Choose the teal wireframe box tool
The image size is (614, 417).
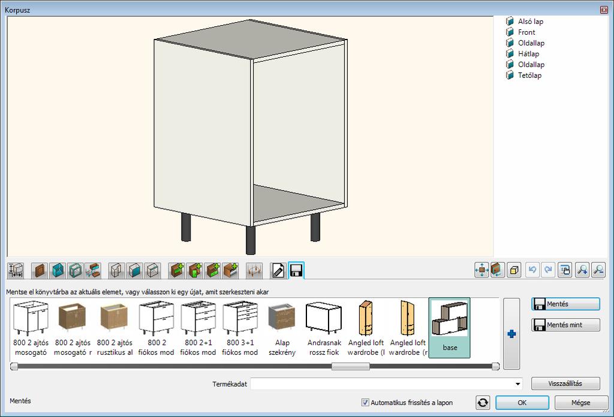click(75, 270)
